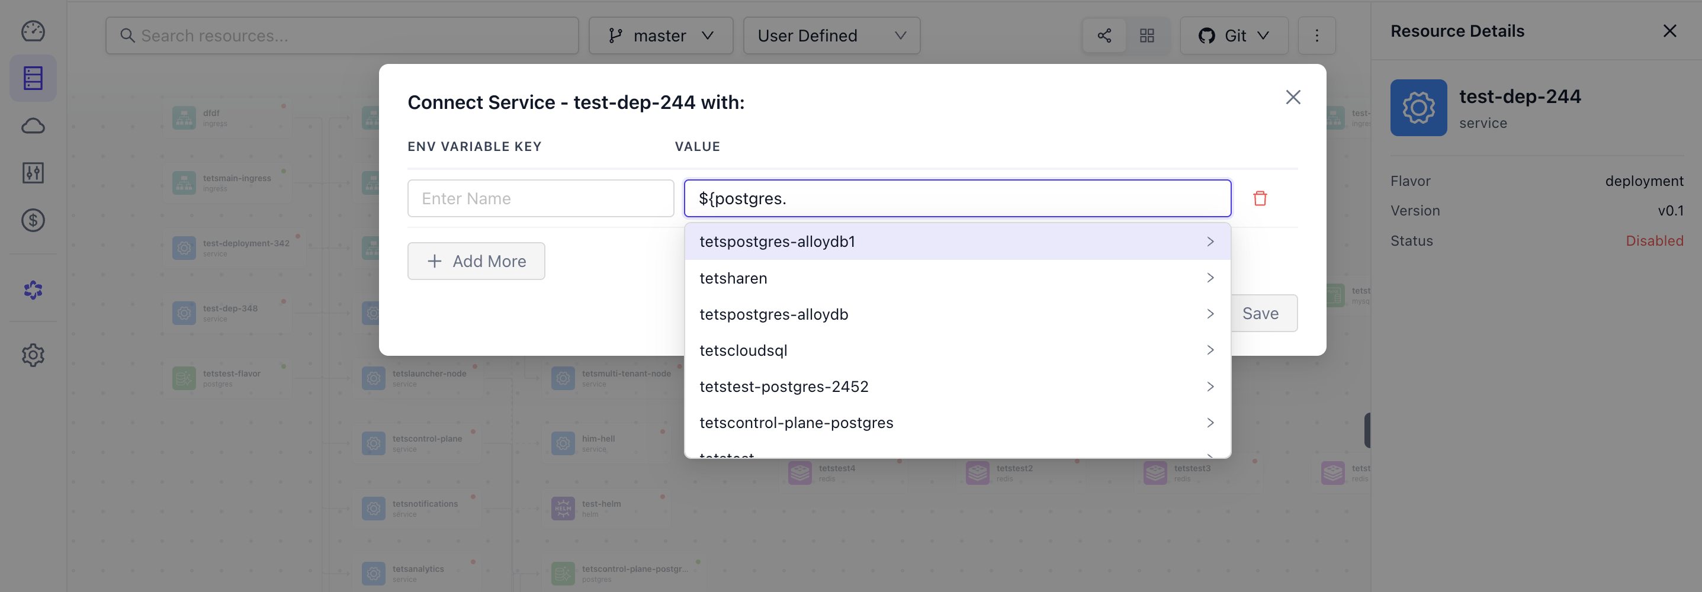The image size is (1702, 592).
Task: Open the cloud icon in sidebar
Action: tap(33, 126)
